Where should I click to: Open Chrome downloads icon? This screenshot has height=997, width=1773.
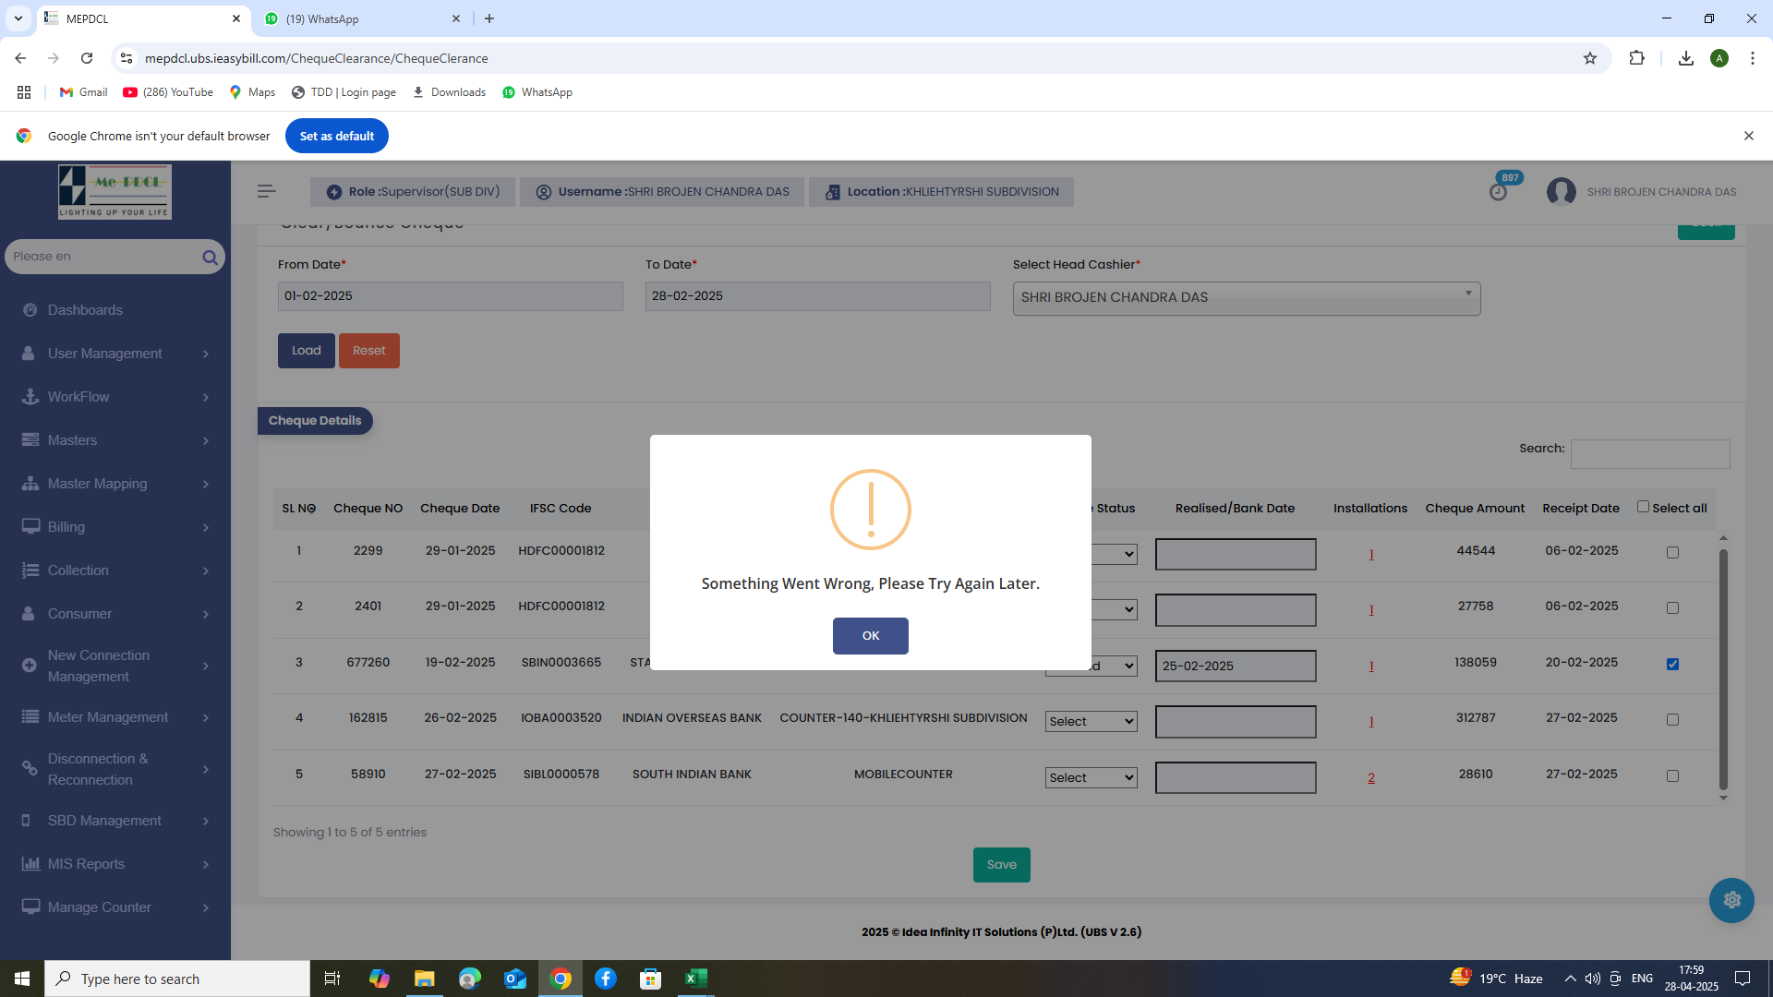coord(1685,58)
